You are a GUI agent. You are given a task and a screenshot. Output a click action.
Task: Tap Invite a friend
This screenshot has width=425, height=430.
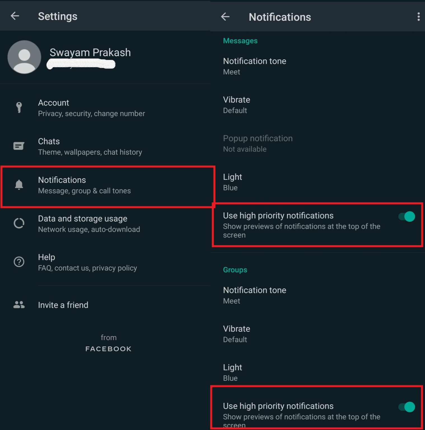pyautogui.click(x=63, y=305)
